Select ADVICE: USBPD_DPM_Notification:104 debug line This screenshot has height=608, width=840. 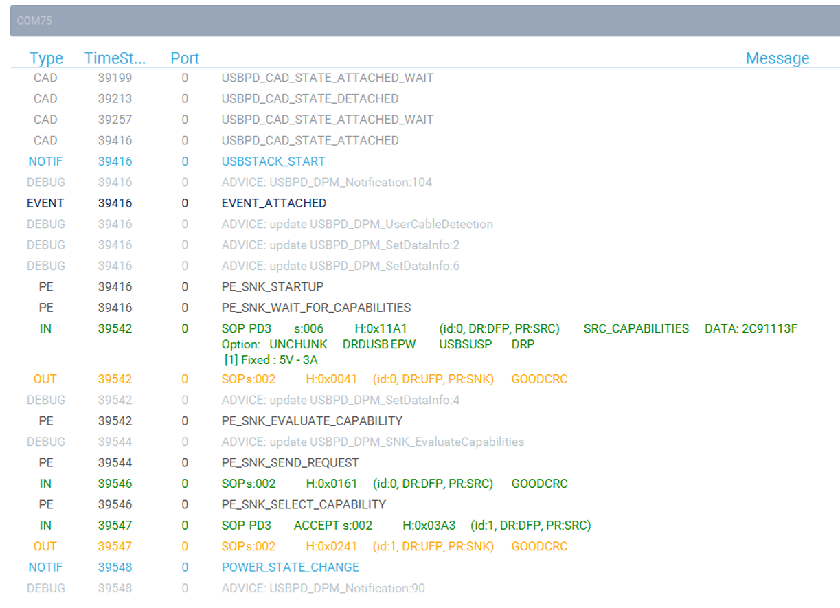[327, 182]
